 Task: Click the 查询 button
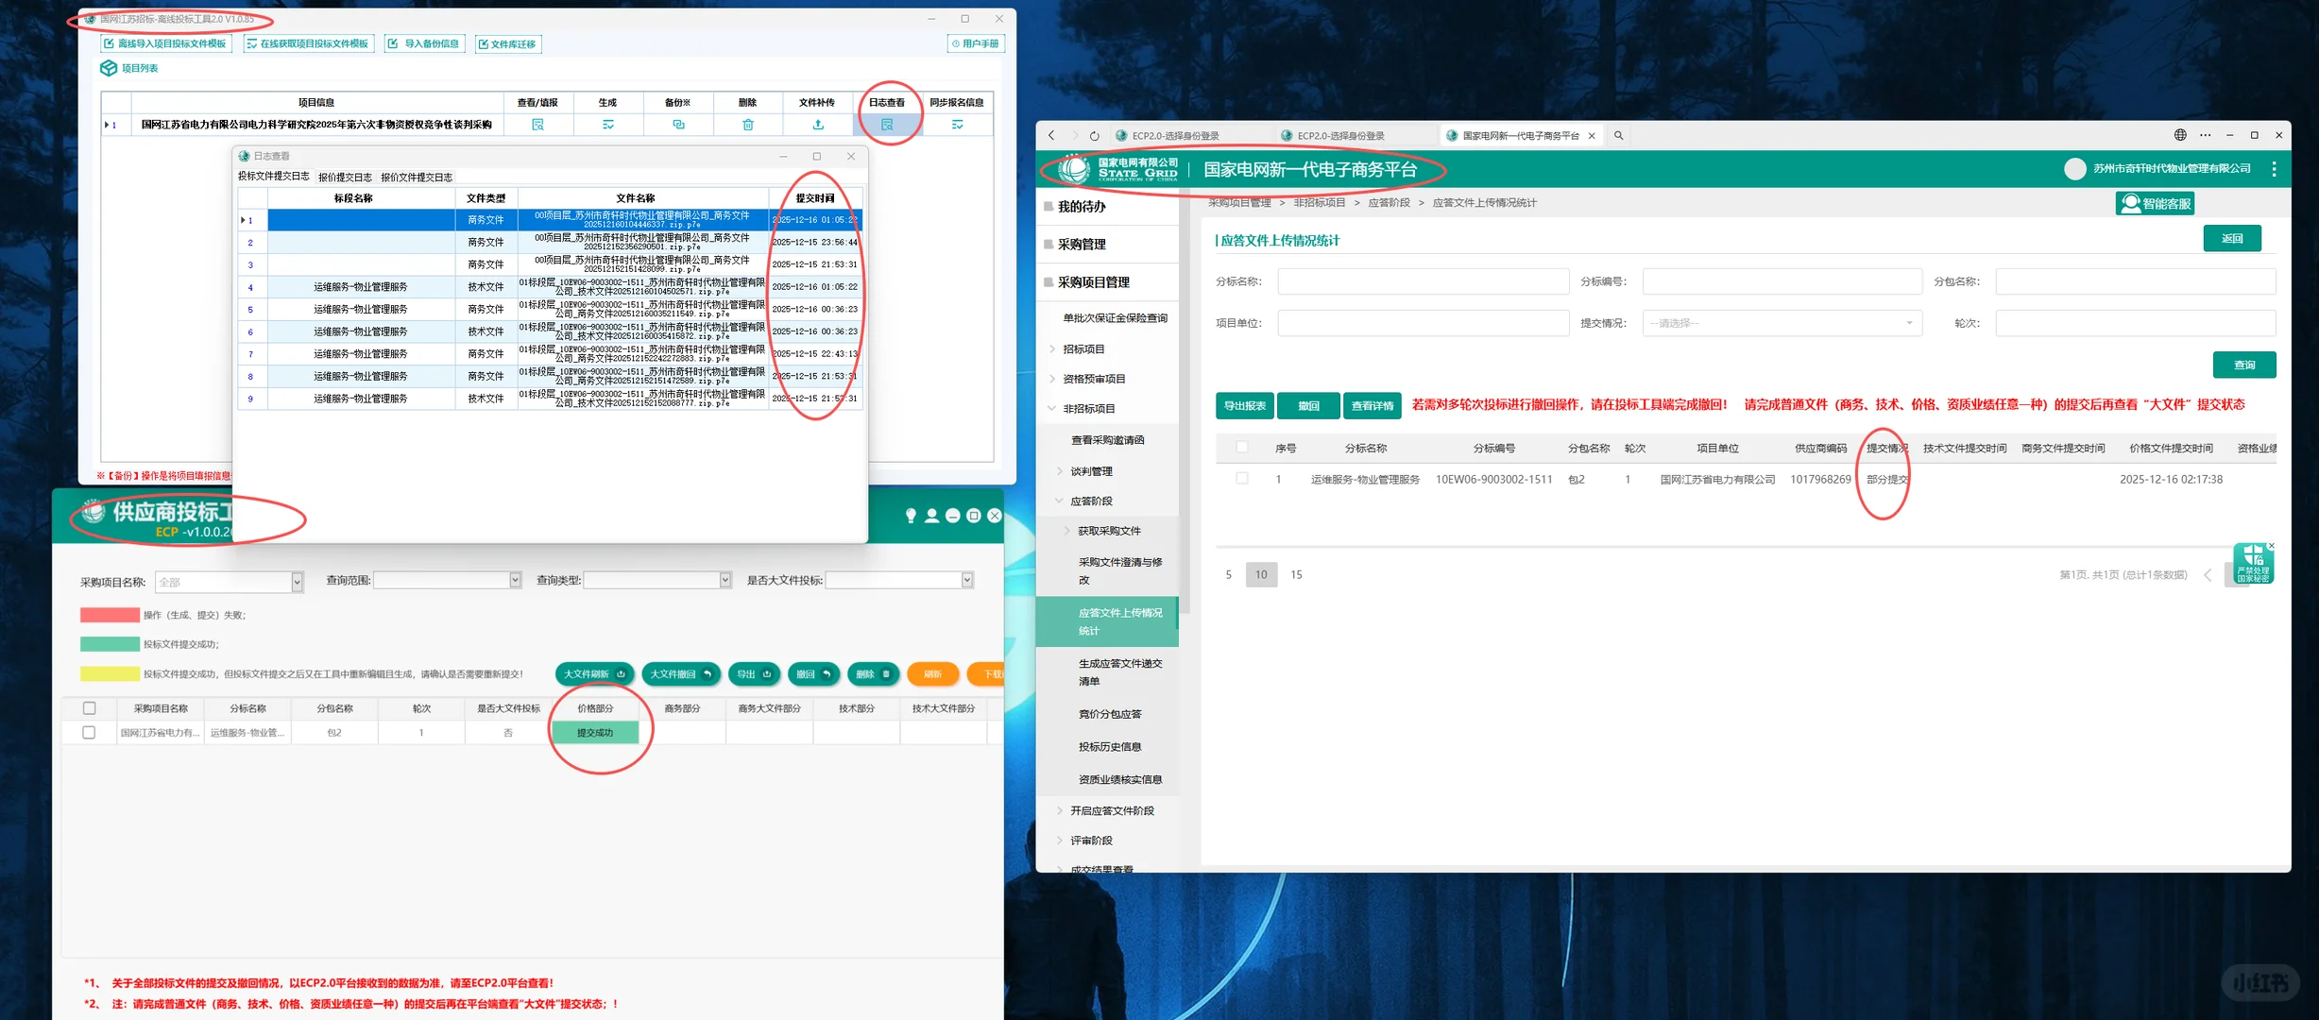[x=2243, y=365]
